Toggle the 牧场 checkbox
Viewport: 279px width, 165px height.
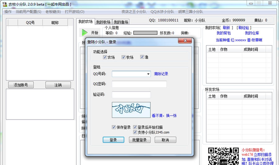point(123,57)
